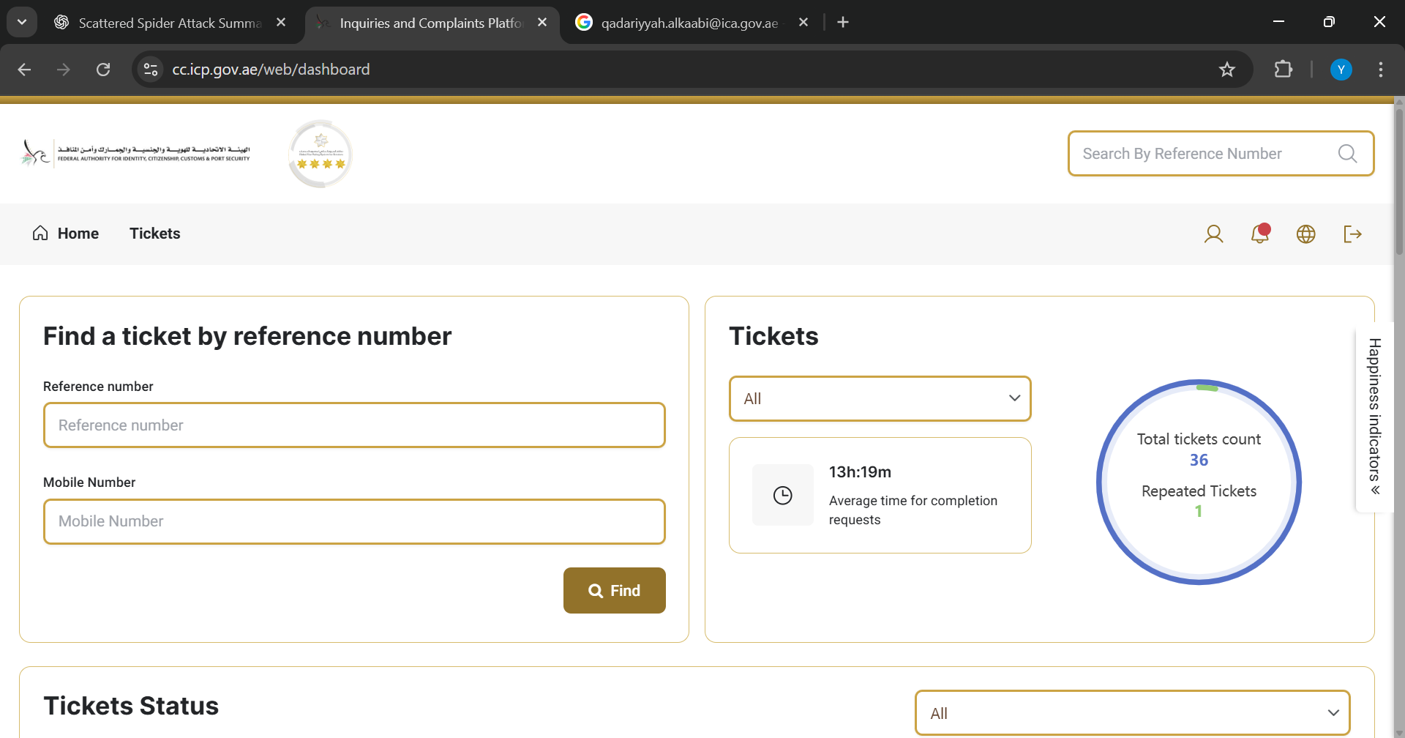
Task: Focus the Mobile Number input field
Action: [x=354, y=521]
